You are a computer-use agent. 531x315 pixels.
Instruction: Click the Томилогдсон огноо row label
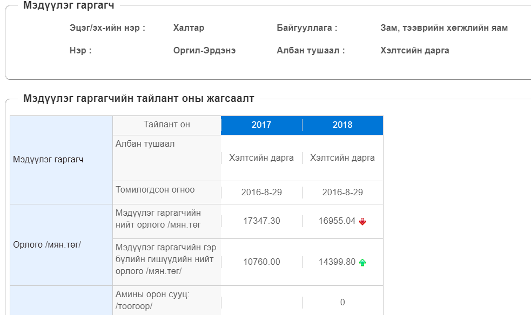[x=155, y=190]
